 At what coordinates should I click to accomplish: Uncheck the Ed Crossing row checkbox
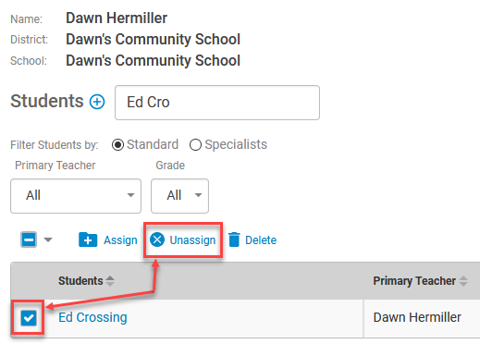(x=29, y=318)
